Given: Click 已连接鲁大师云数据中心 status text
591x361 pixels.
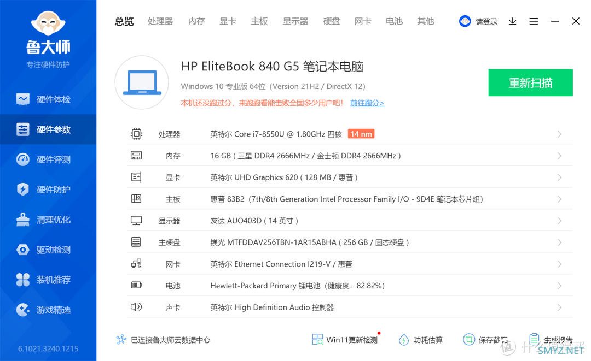Looking at the screenshot, I should pos(170,340).
